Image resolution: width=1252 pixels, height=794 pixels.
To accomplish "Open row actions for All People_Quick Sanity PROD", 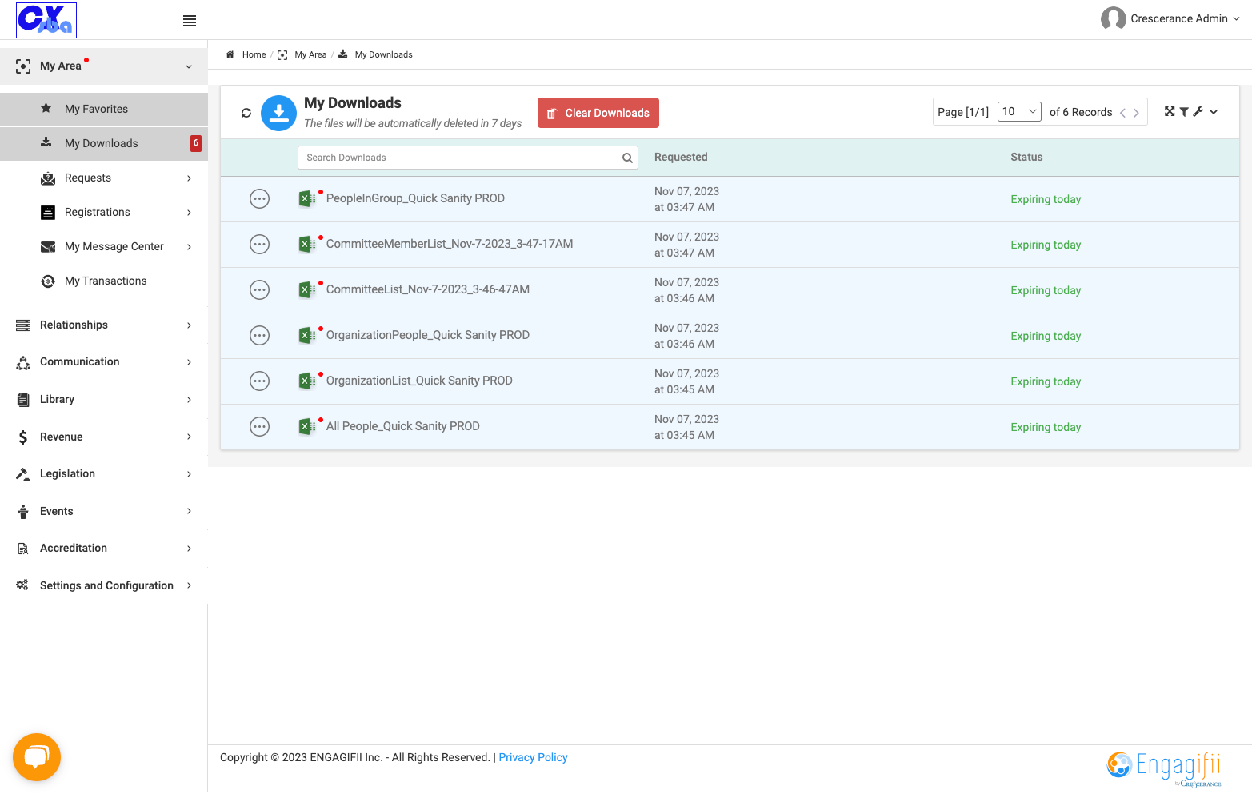I will (x=259, y=426).
